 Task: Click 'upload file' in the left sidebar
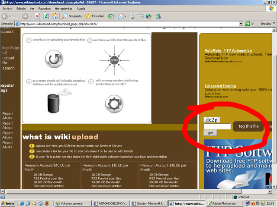(x=8, y=60)
